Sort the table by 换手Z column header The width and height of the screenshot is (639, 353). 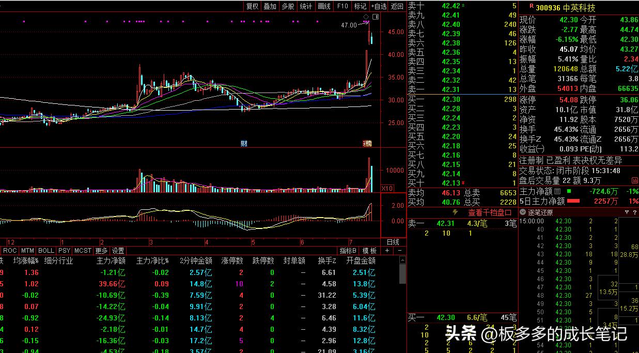tap(326, 260)
